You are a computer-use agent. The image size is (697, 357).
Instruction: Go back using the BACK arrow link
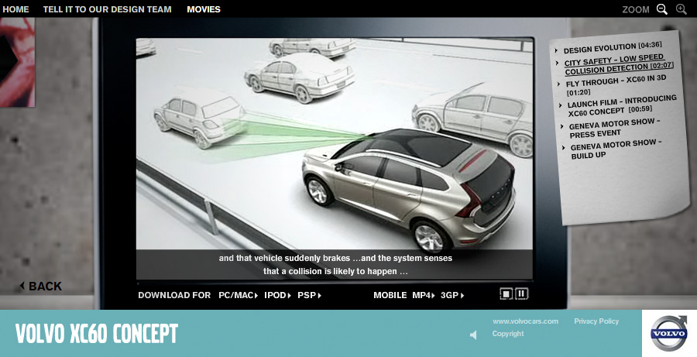point(40,287)
